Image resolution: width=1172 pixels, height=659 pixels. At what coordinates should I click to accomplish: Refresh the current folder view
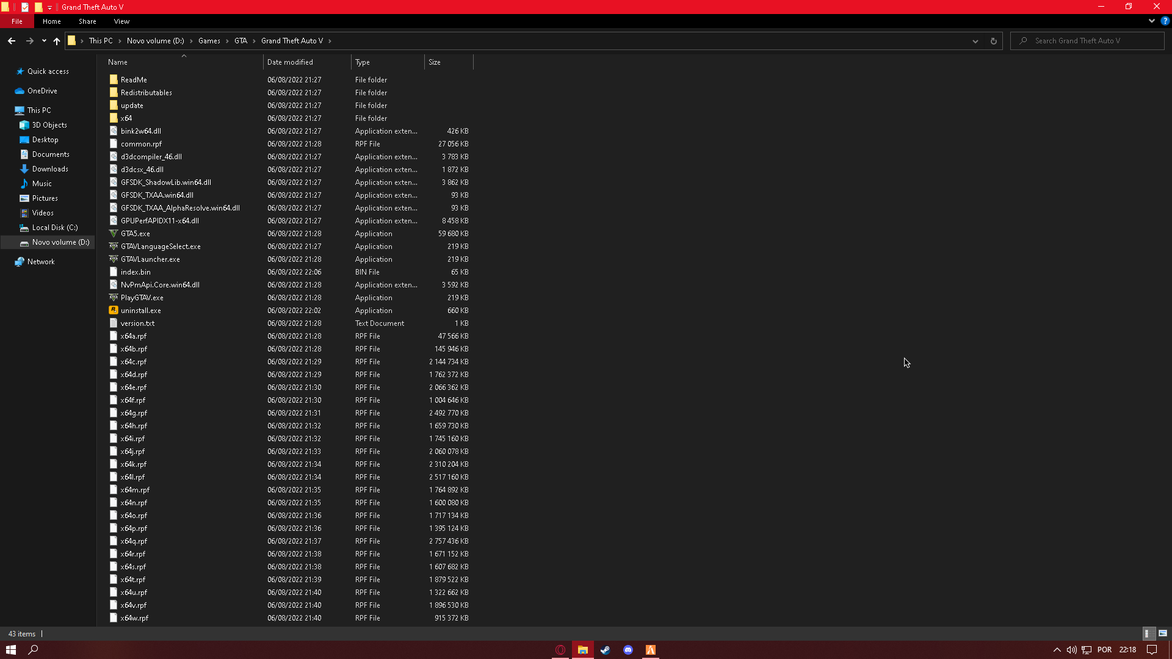[993, 41]
